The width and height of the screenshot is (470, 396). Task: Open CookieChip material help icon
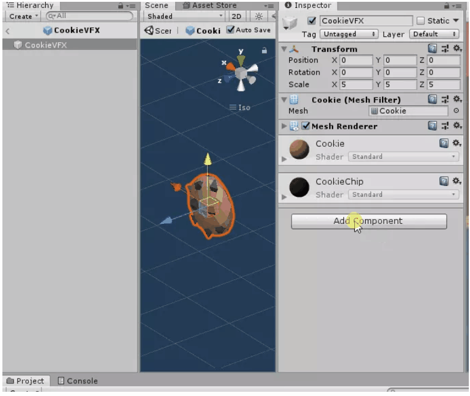444,181
